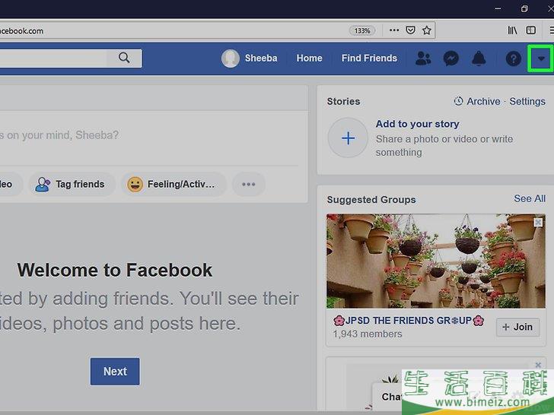This screenshot has height=415, width=554.
Task: Click Add to your story link
Action: click(417, 124)
